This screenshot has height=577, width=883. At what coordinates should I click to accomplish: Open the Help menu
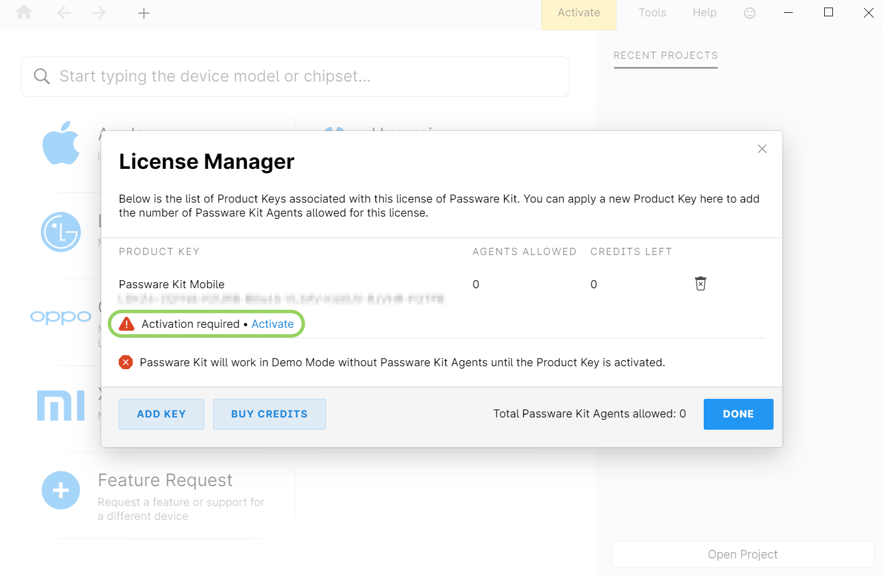click(x=704, y=12)
